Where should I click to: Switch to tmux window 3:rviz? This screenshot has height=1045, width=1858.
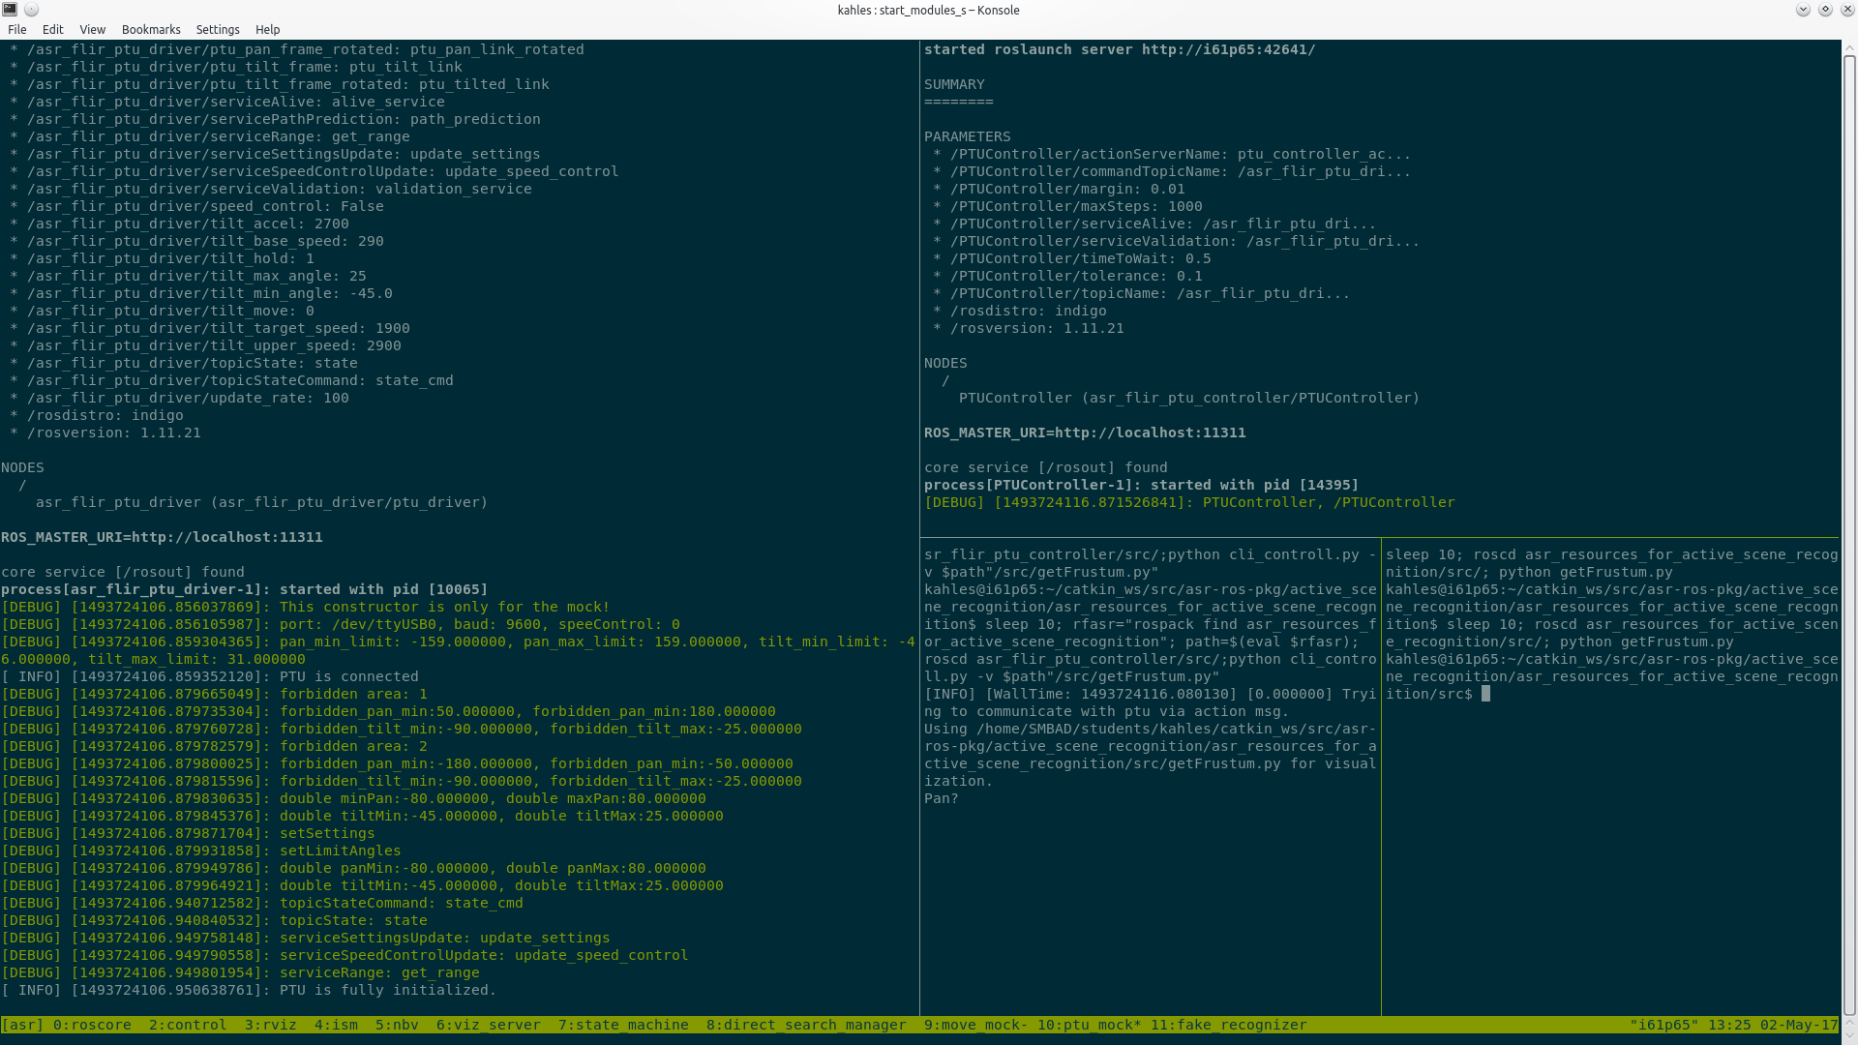pos(270,1025)
